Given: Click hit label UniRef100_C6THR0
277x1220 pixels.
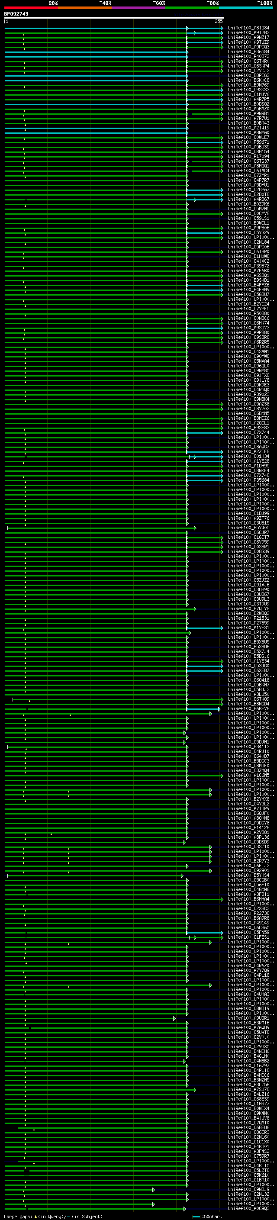Looking at the screenshot, I should click(248, 251).
